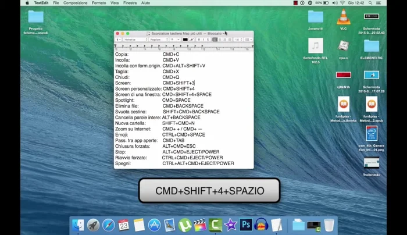Open the File menu
The width and height of the screenshot is (407, 235).
[56, 3]
